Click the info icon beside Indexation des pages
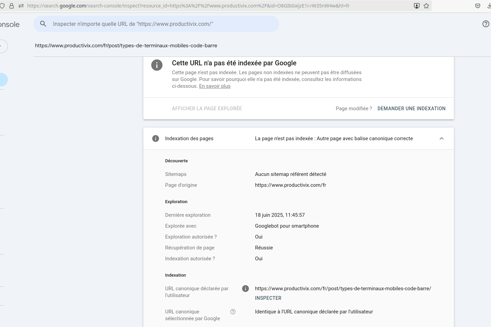The image size is (491, 327). tap(156, 138)
